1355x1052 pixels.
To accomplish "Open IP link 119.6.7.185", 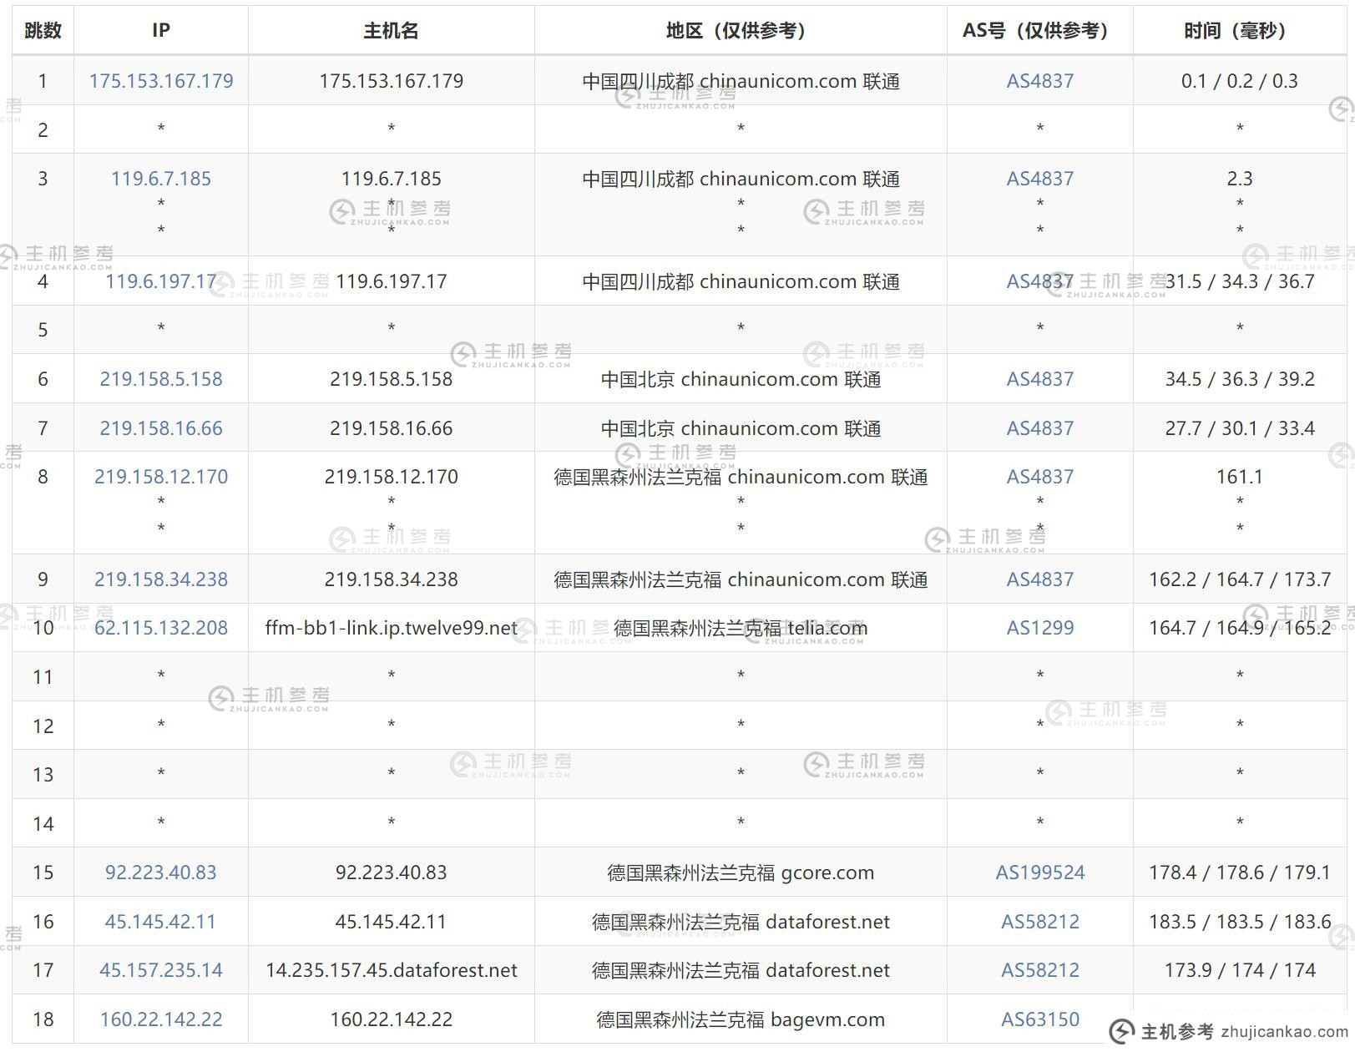I will [x=161, y=179].
